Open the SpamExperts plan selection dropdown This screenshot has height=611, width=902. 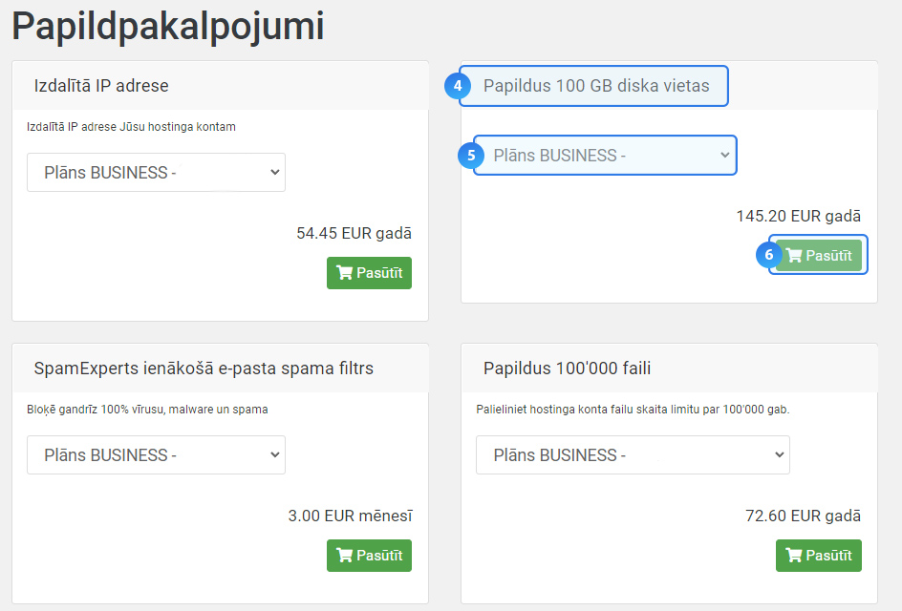coord(156,455)
